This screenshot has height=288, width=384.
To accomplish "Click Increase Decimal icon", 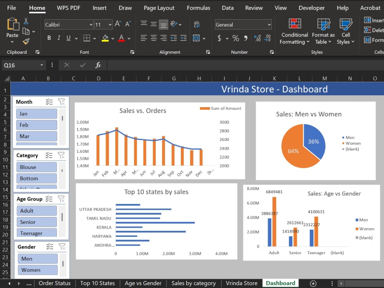I will pyautogui.click(x=257, y=38).
